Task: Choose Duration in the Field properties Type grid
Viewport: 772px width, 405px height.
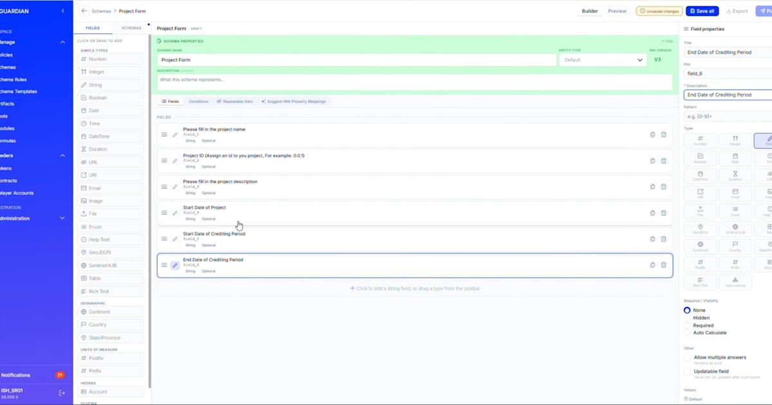Action: 735,175
